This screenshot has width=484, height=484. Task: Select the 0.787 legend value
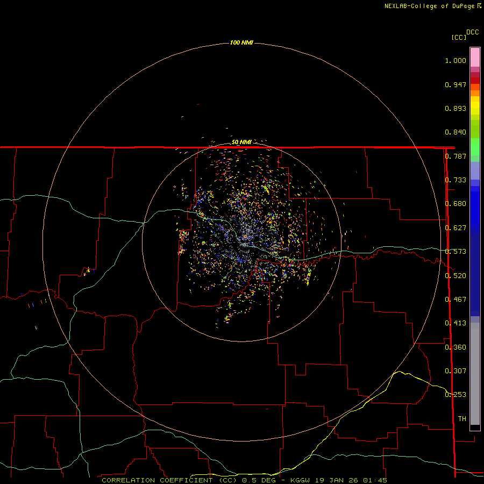click(x=455, y=156)
